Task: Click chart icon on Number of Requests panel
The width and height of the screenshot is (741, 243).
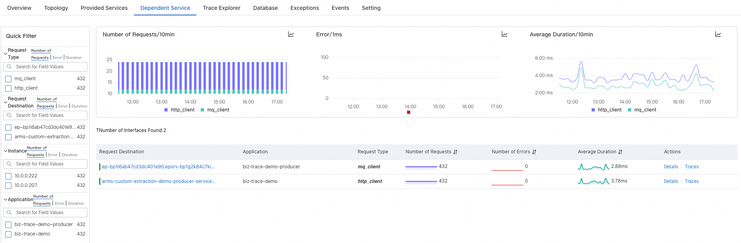Action: tap(291, 35)
